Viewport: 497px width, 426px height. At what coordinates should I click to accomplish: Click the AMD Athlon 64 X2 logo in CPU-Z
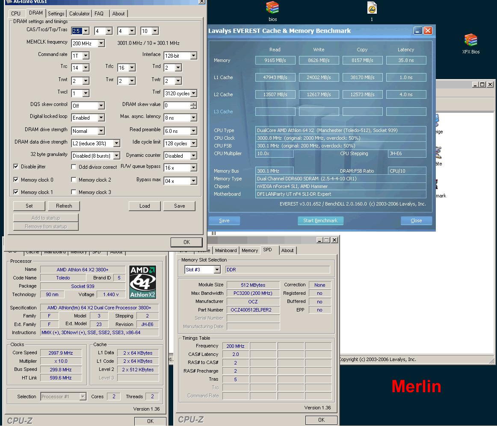(x=142, y=282)
